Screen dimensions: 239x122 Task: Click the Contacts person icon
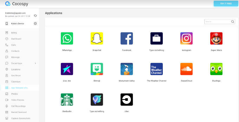pos(7,51)
